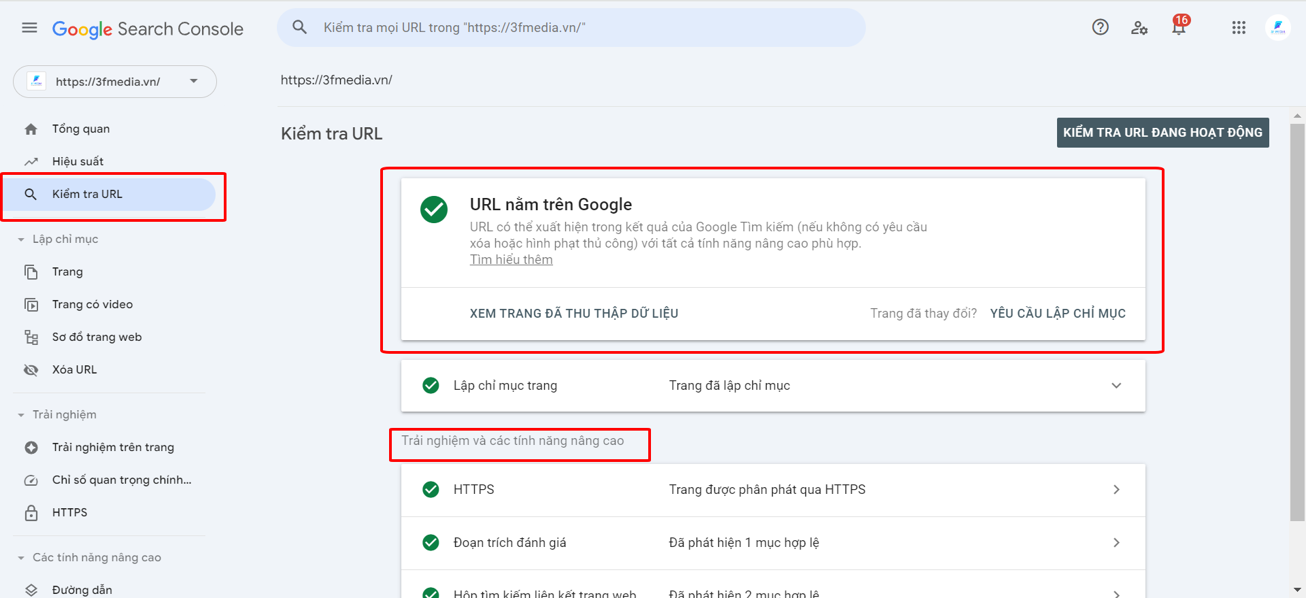Click the Trang pages icon

coord(31,271)
